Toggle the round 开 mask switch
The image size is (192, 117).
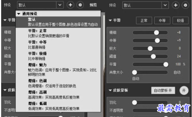click(x=184, y=90)
